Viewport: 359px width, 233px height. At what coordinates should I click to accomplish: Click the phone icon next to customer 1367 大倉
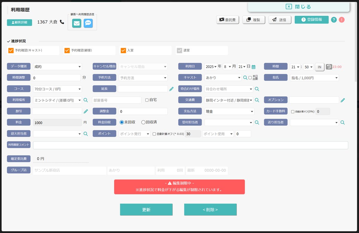click(x=62, y=21)
